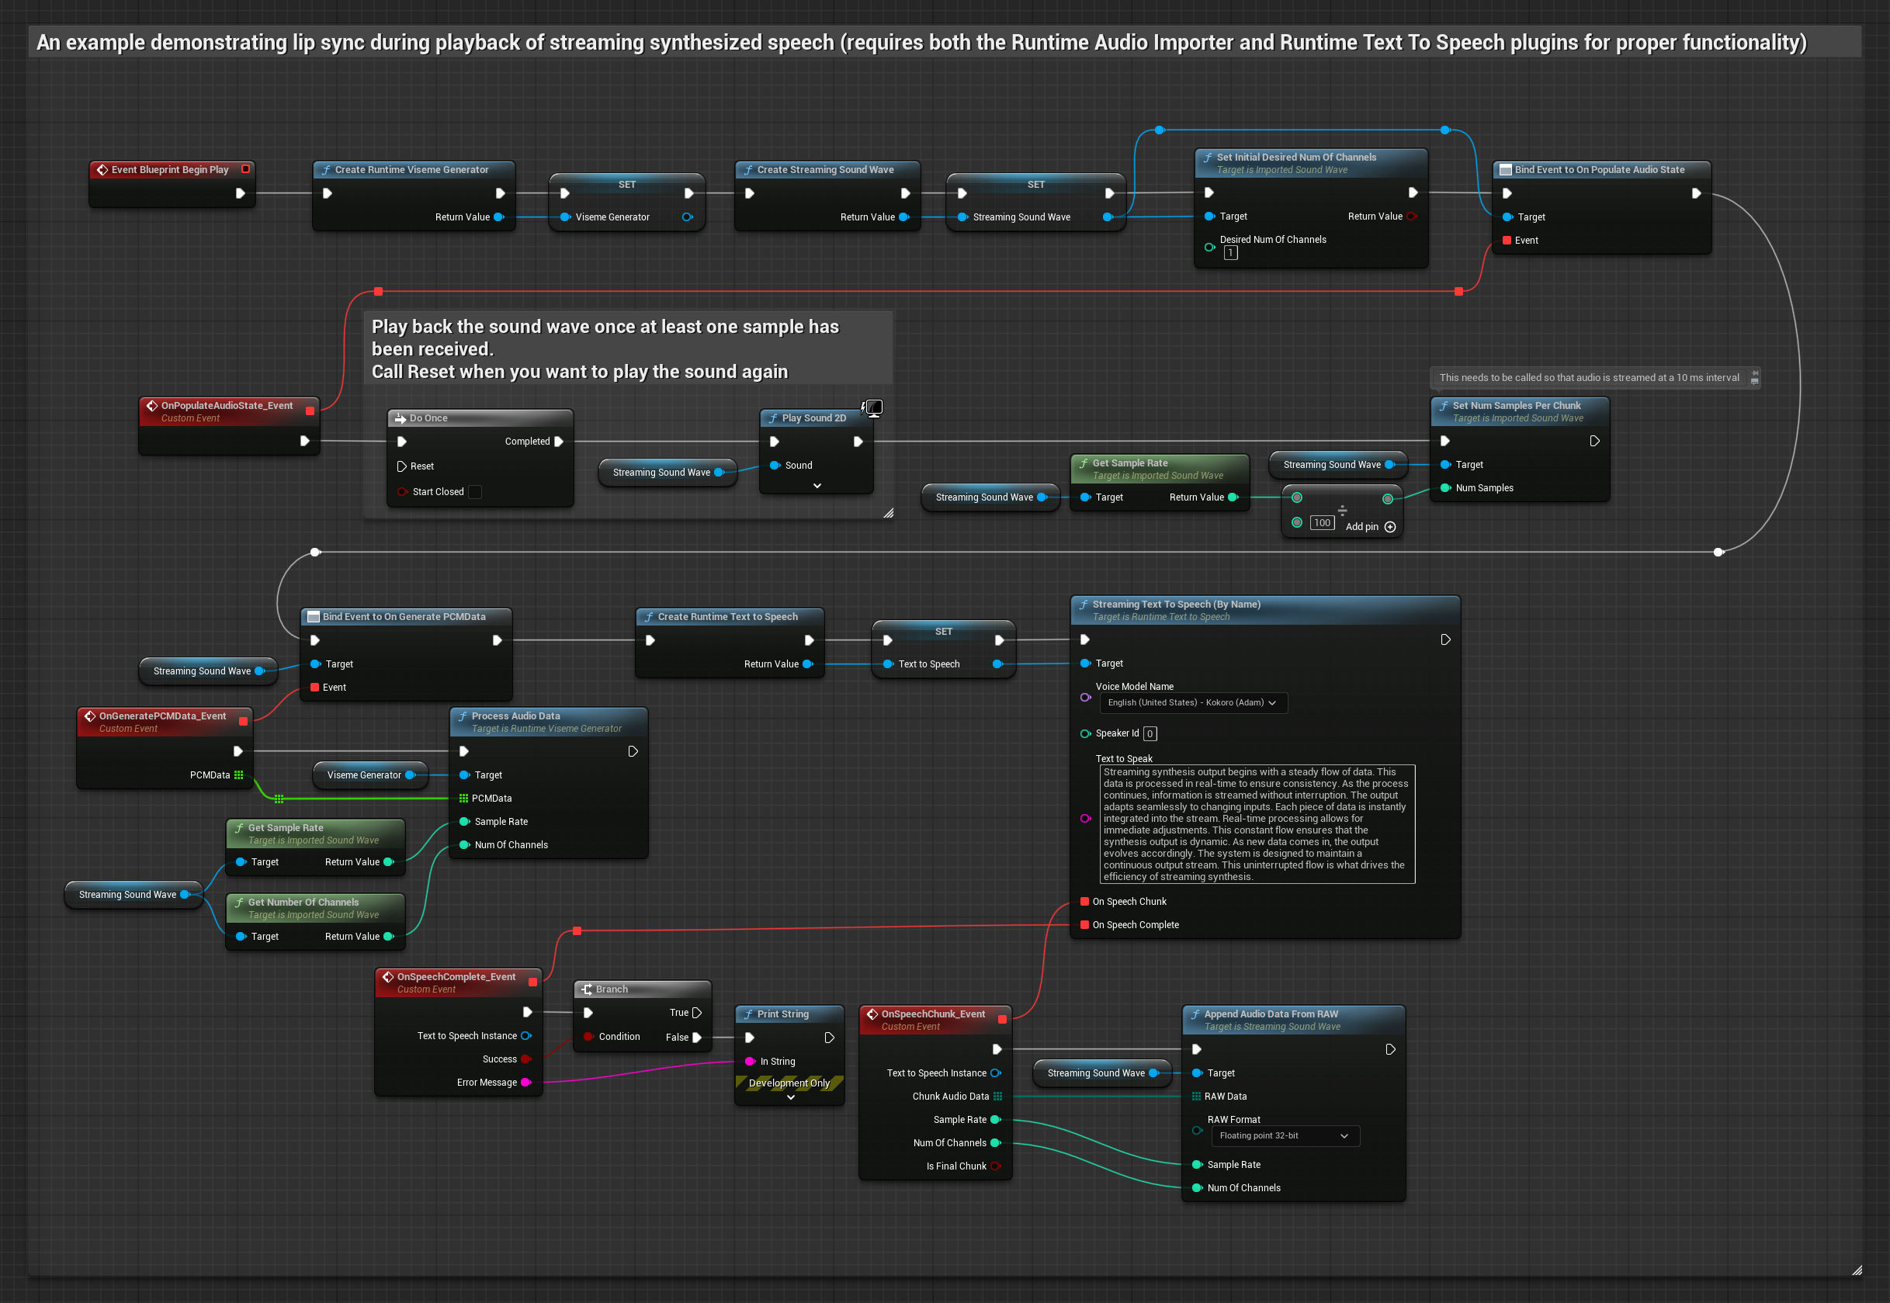Click the clock icon on the Do Once node

[401, 418]
